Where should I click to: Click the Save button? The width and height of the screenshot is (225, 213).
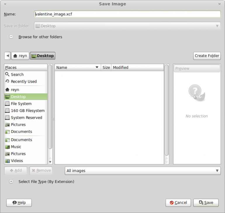click(206, 203)
